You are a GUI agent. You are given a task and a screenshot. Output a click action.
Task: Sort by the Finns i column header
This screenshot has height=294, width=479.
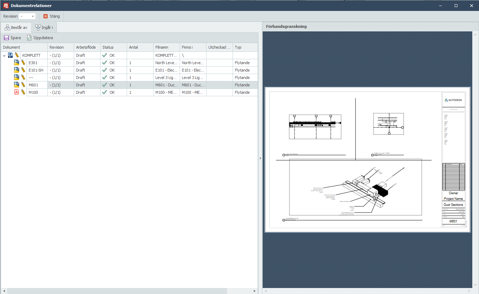pyautogui.click(x=193, y=47)
